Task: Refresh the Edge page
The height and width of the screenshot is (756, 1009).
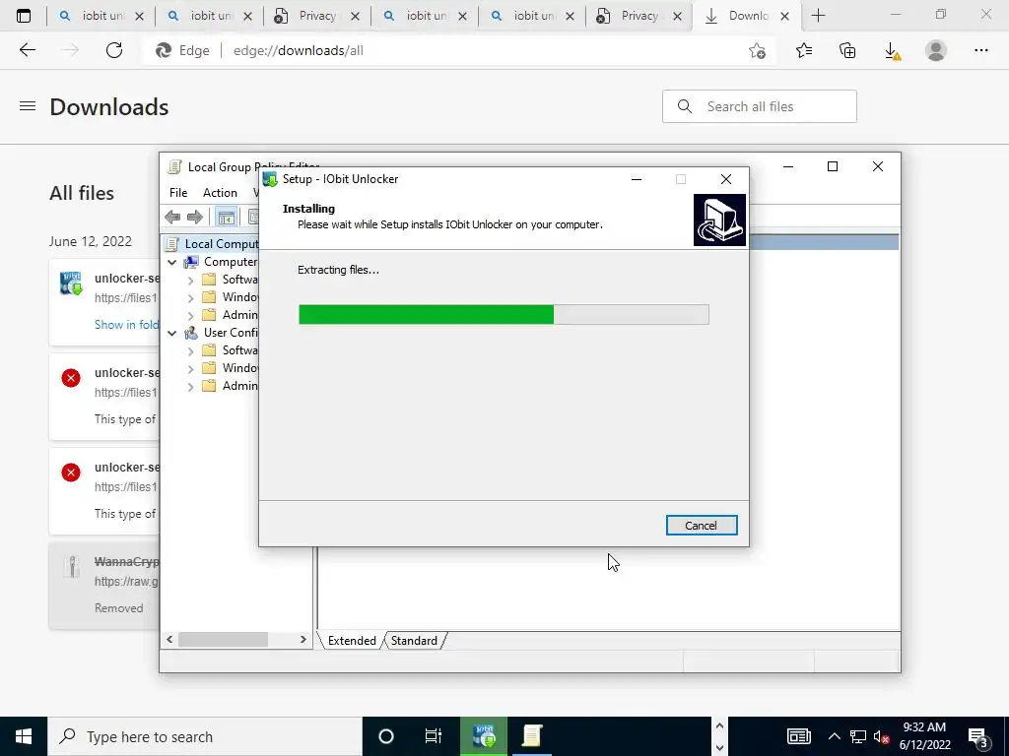Action: pyautogui.click(x=114, y=50)
